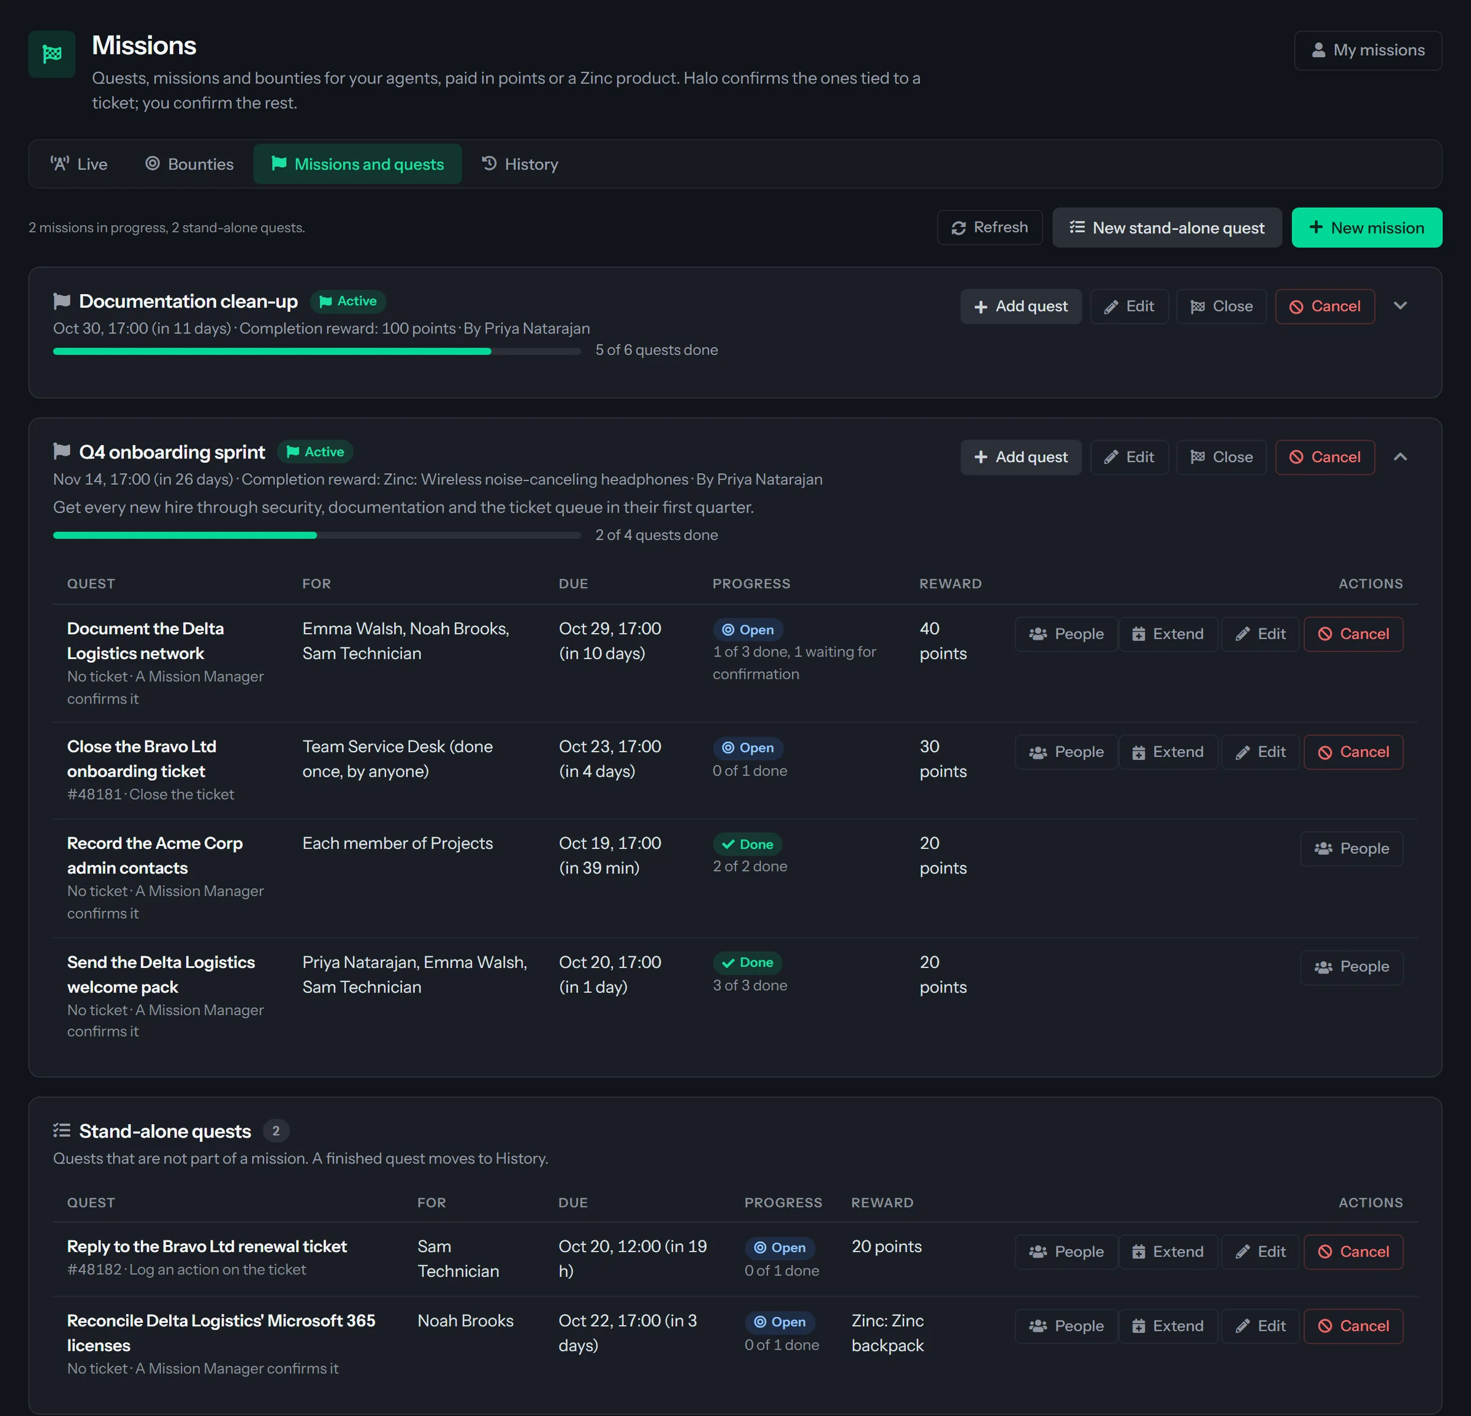Image resolution: width=1471 pixels, height=1416 pixels.
Task: Create a new stand-alone quest
Action: (x=1166, y=227)
